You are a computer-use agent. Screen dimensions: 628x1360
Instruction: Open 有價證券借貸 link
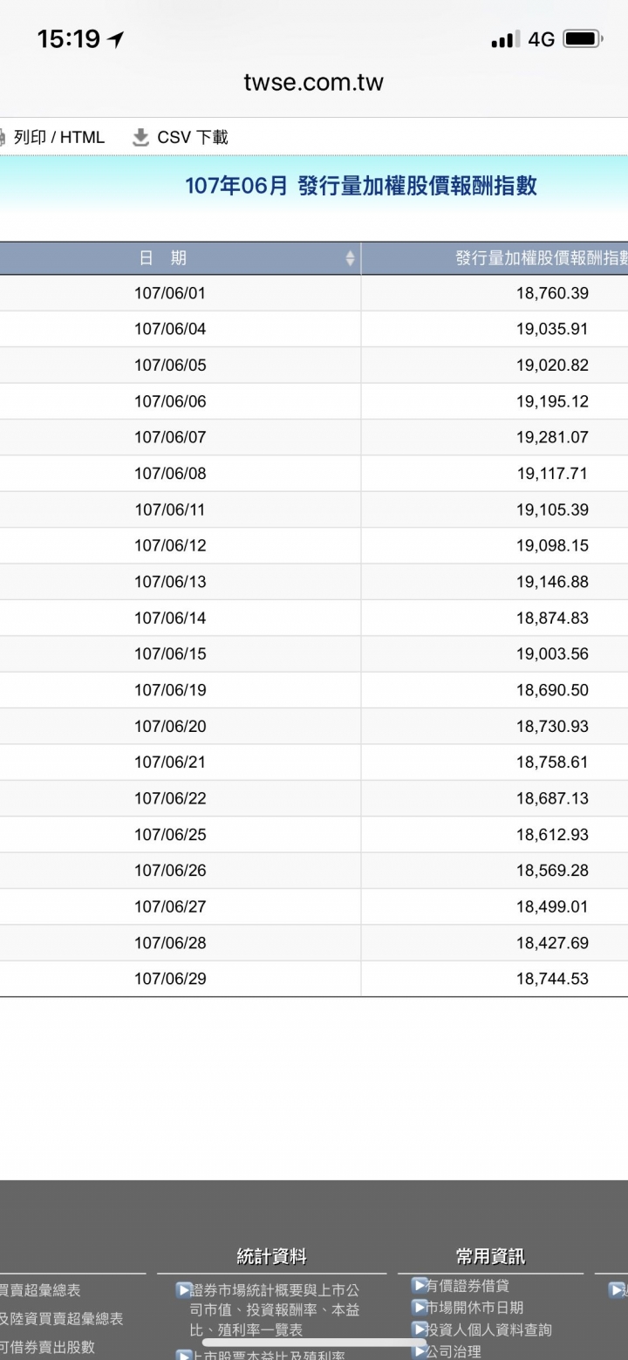point(468,1285)
